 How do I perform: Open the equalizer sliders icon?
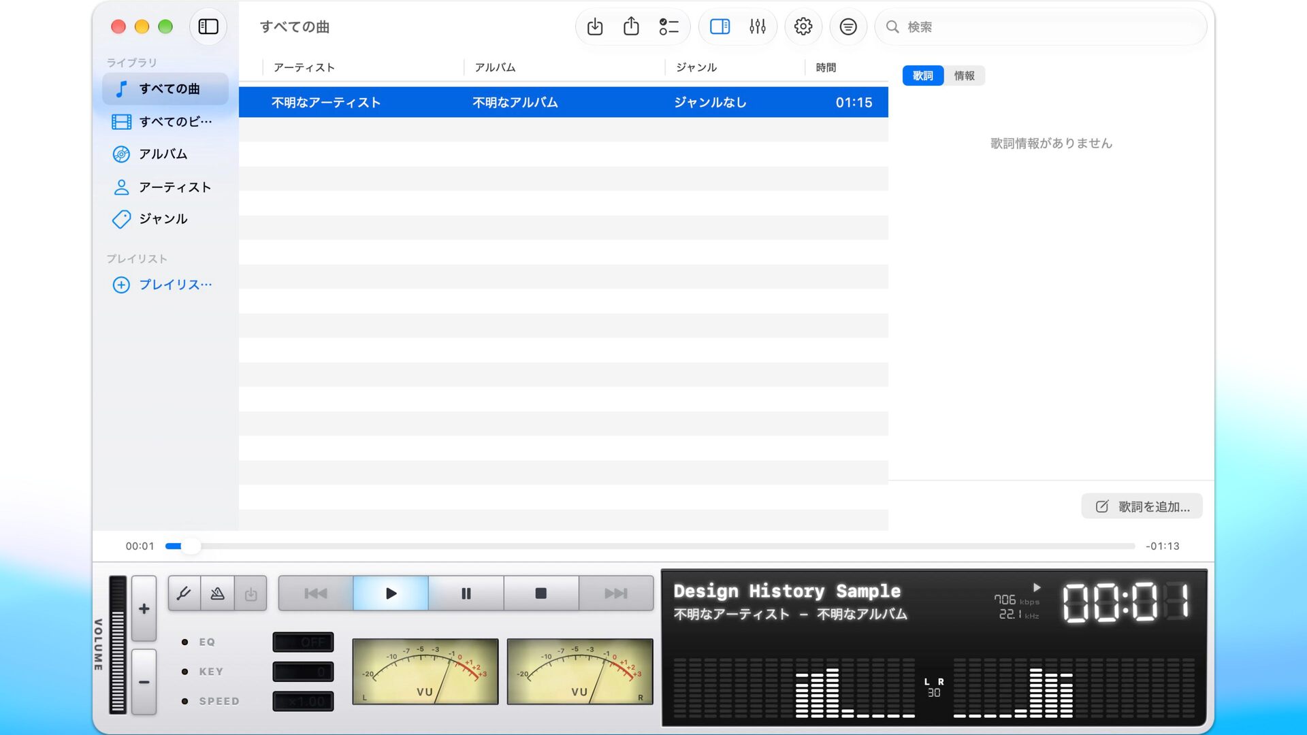click(757, 27)
